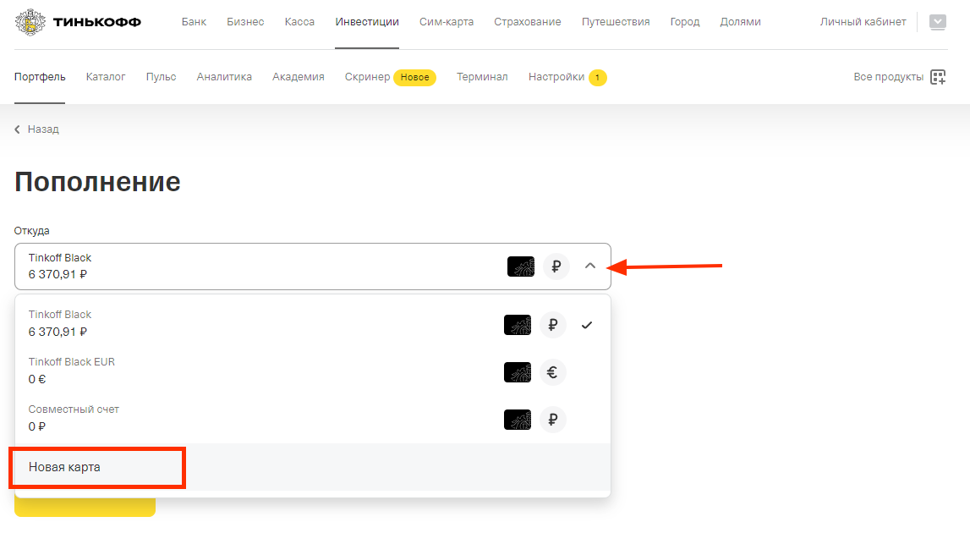
Task: Click the back chevron beside Назад
Action: pyautogui.click(x=17, y=129)
